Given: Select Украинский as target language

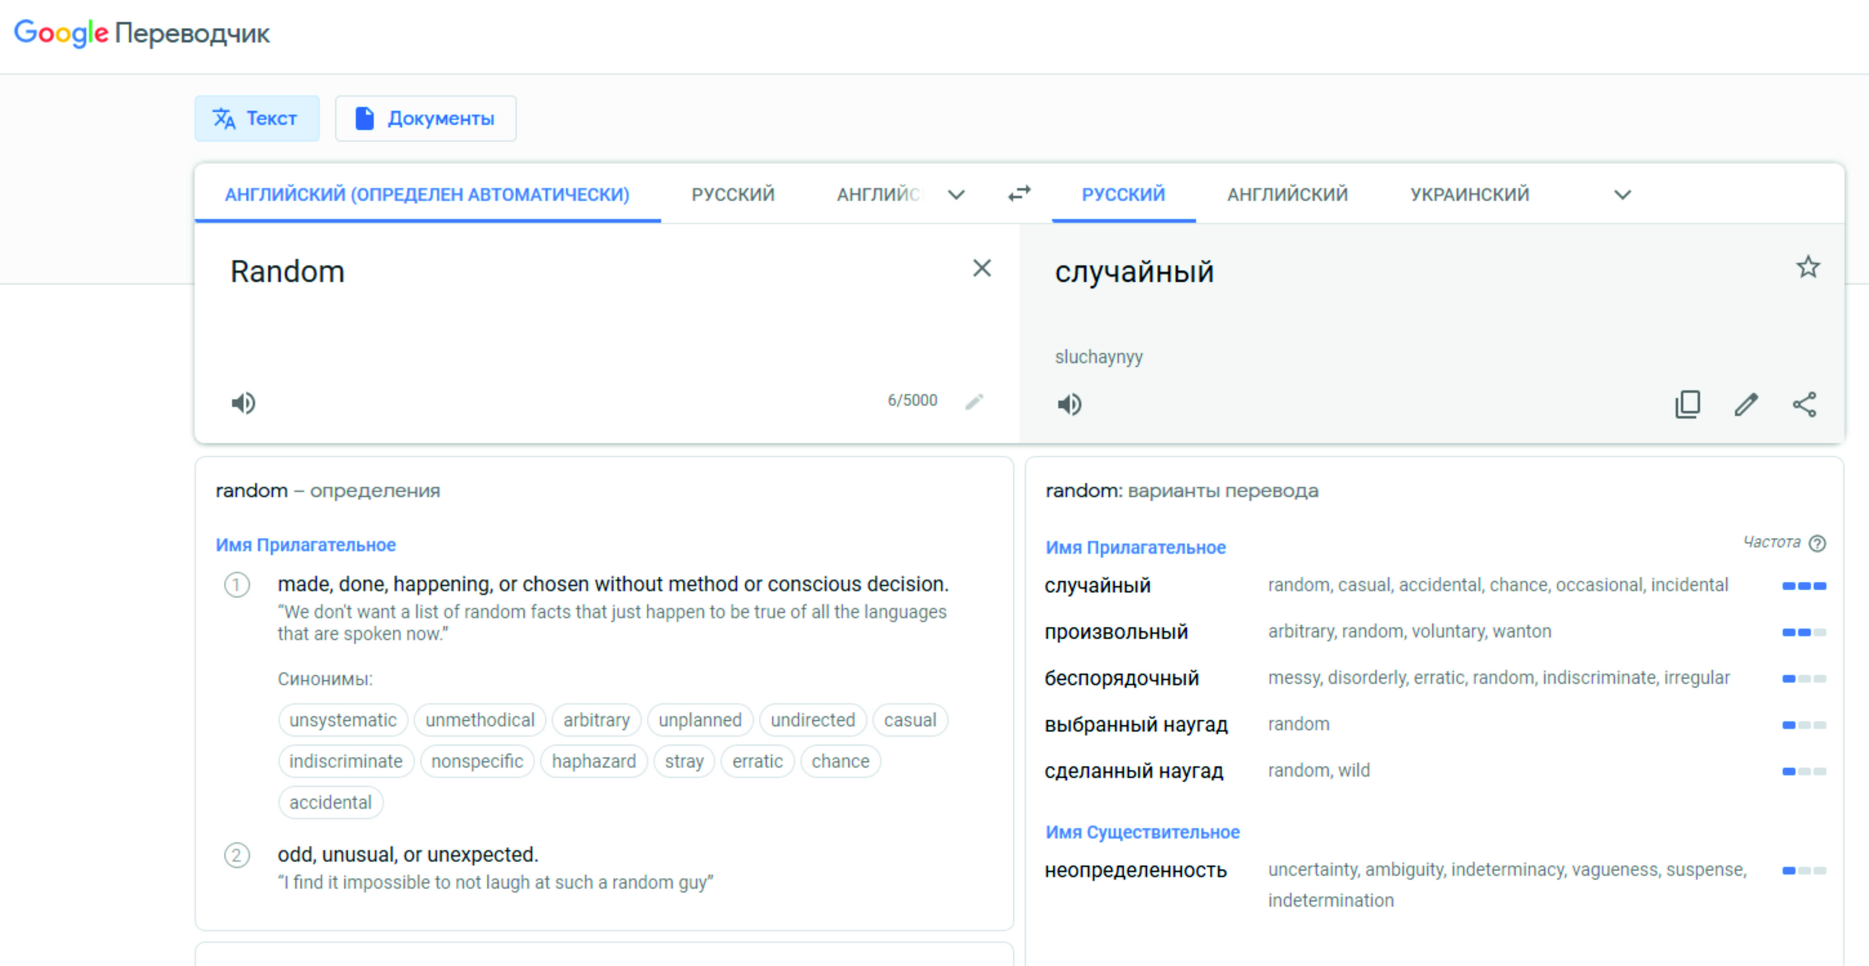Looking at the screenshot, I should (x=1469, y=194).
